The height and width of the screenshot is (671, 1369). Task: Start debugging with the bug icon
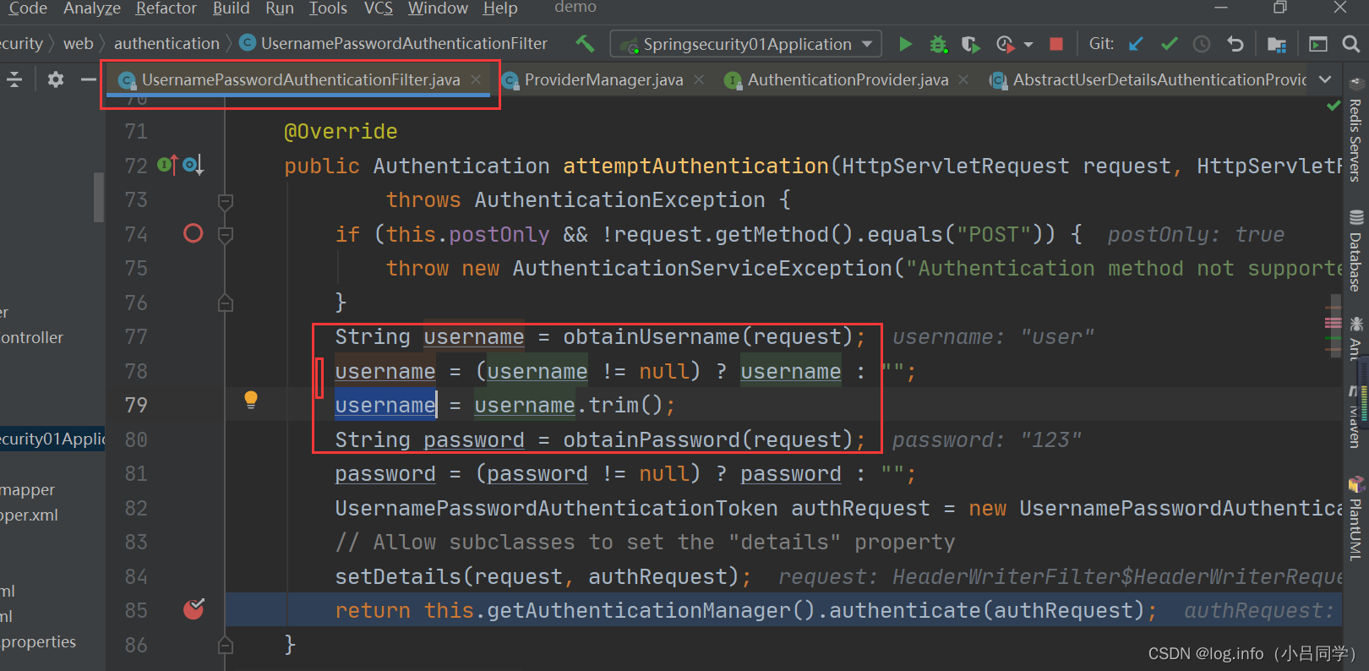tap(938, 44)
